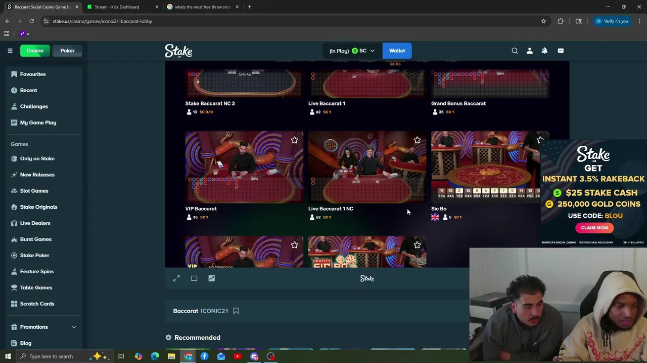Switch to the Casino section
The width and height of the screenshot is (647, 363).
[35, 50]
